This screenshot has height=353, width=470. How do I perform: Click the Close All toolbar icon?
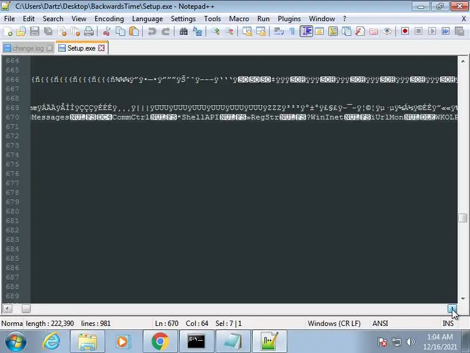(x=75, y=31)
